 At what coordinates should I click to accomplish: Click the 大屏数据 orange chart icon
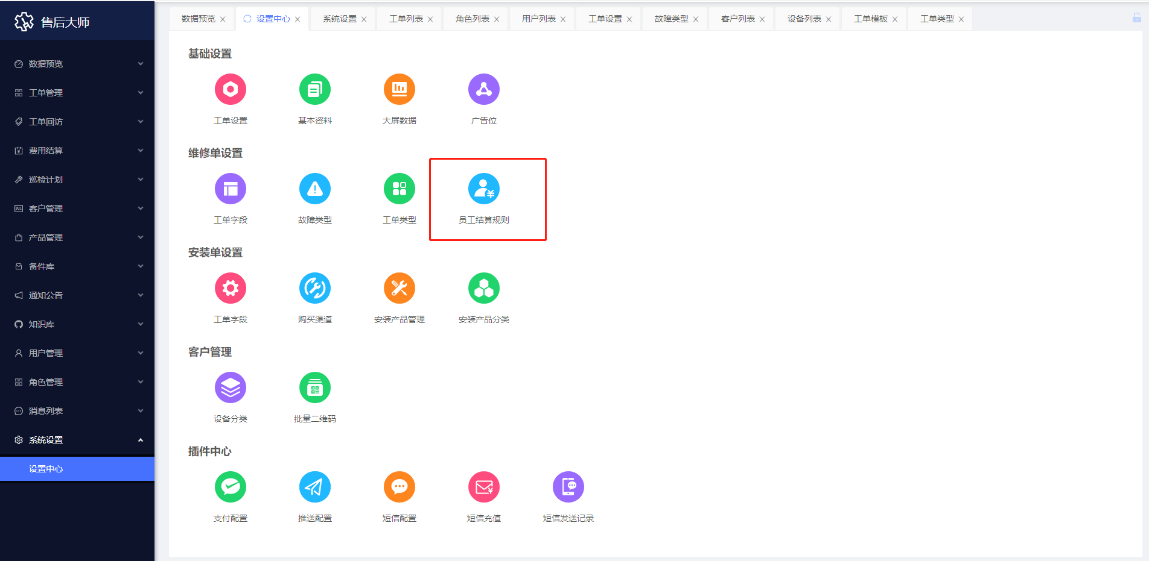click(399, 90)
